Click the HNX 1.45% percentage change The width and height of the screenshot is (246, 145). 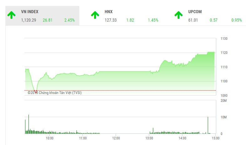(153, 20)
